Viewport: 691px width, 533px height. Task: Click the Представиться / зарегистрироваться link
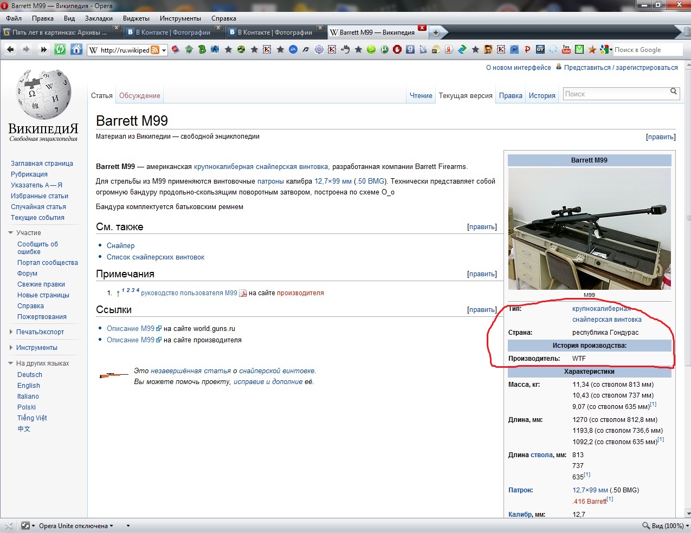(x=621, y=68)
